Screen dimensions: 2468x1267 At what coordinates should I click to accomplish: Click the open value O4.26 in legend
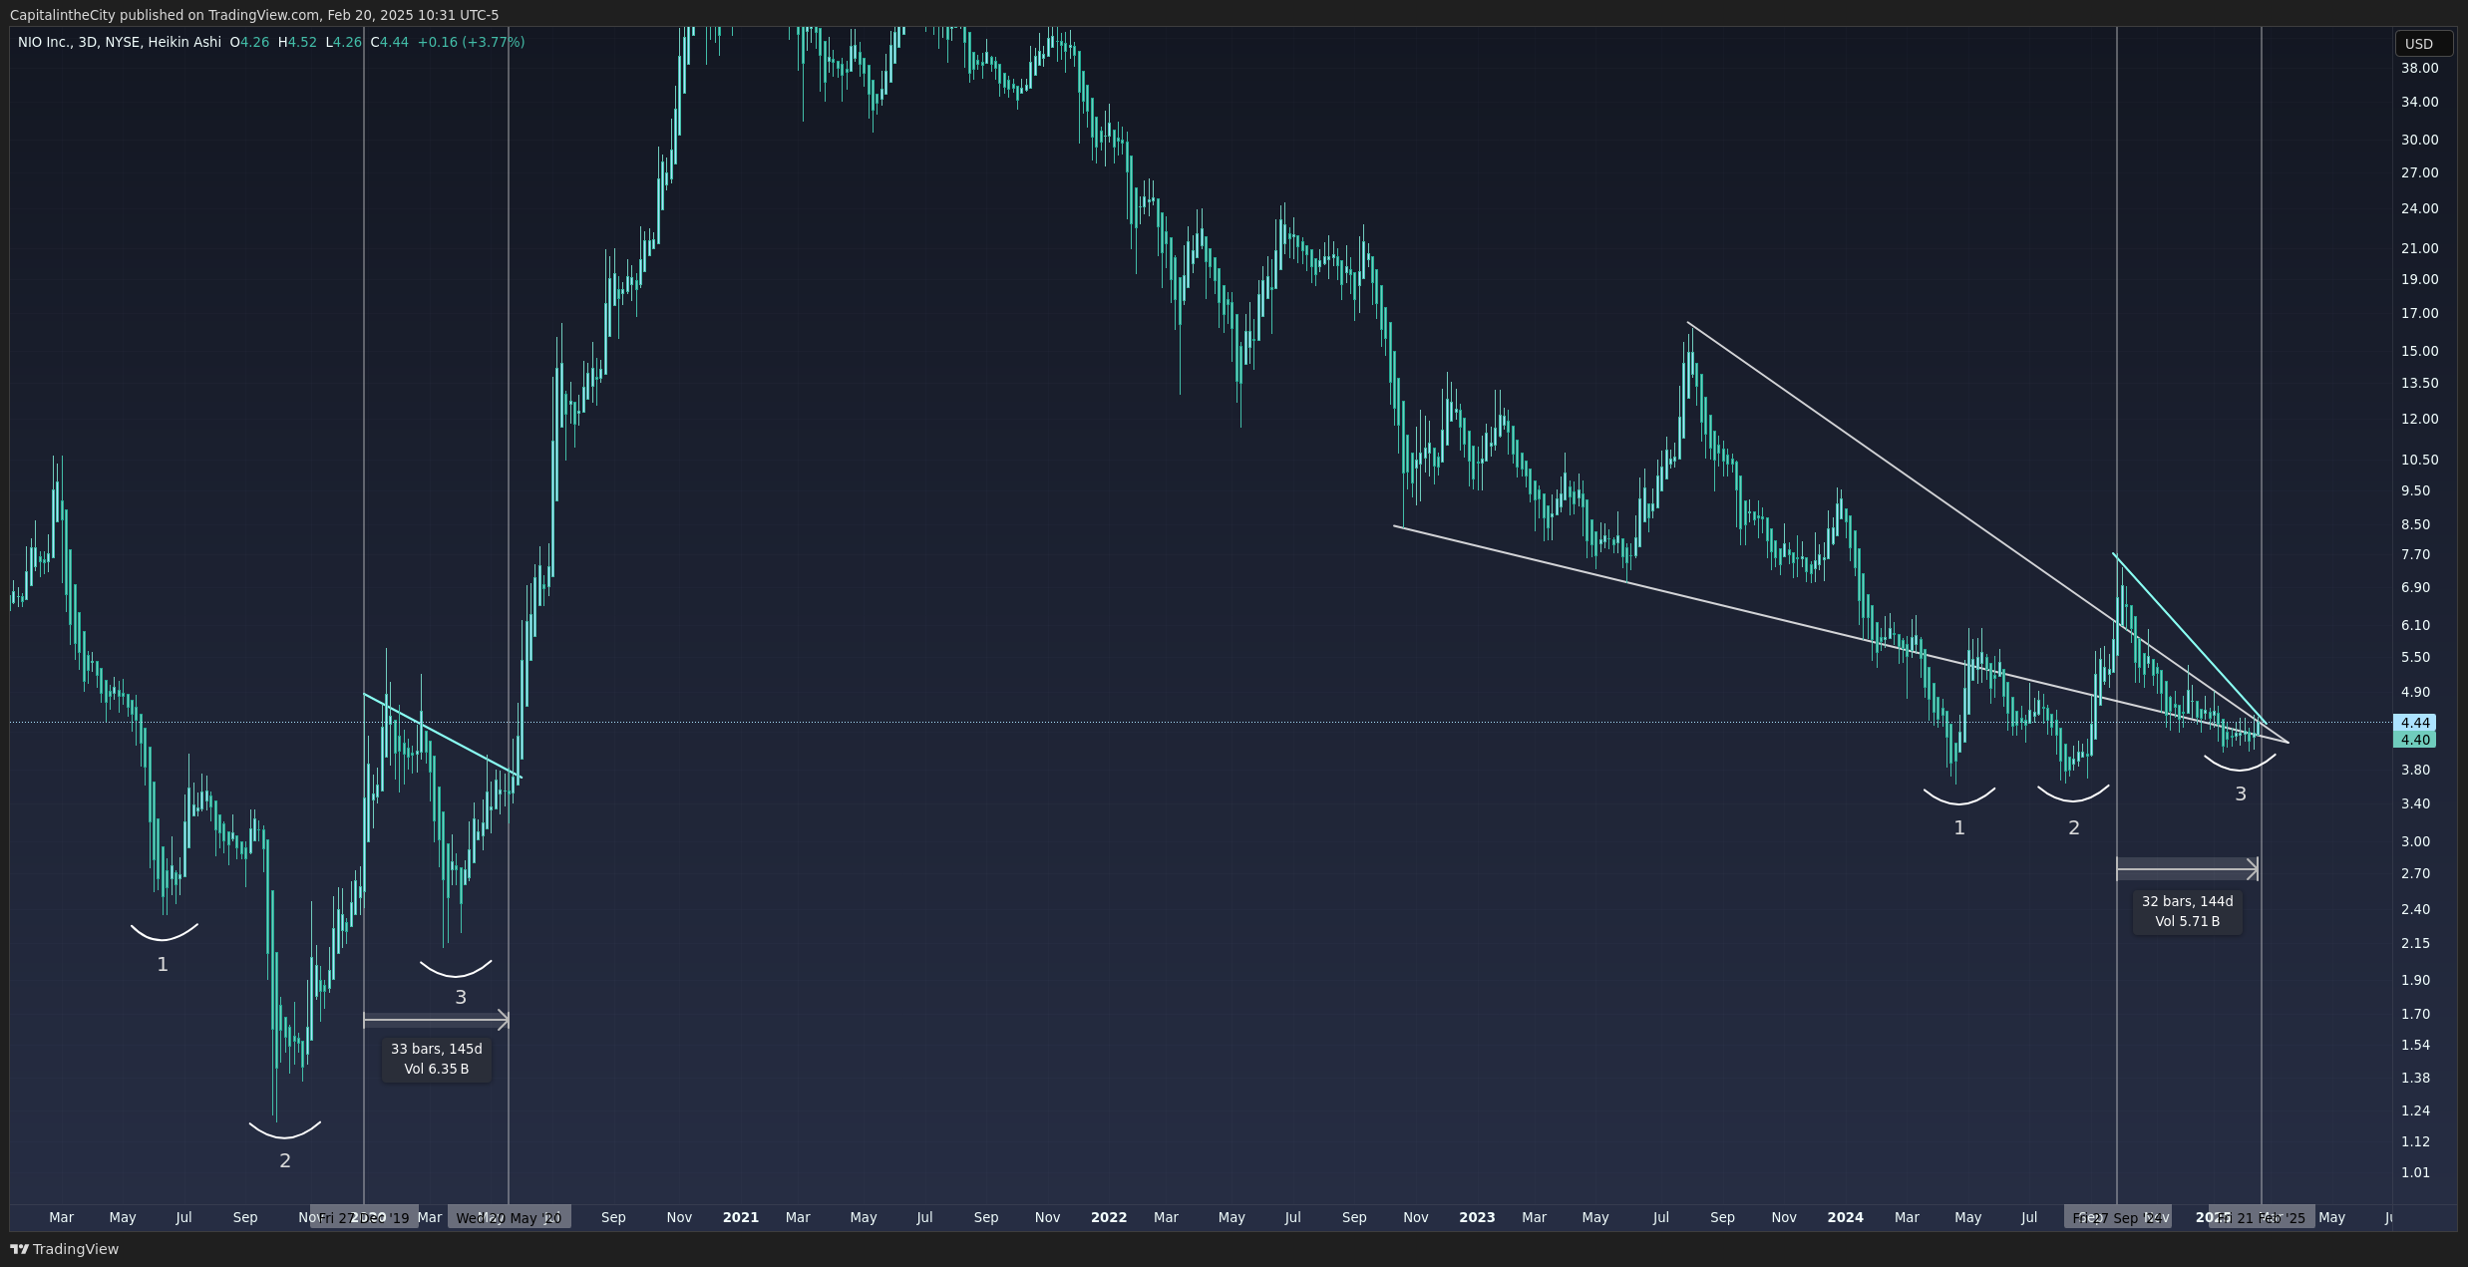[x=249, y=42]
